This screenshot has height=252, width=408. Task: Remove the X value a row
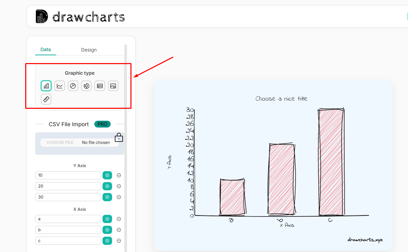[x=119, y=219]
